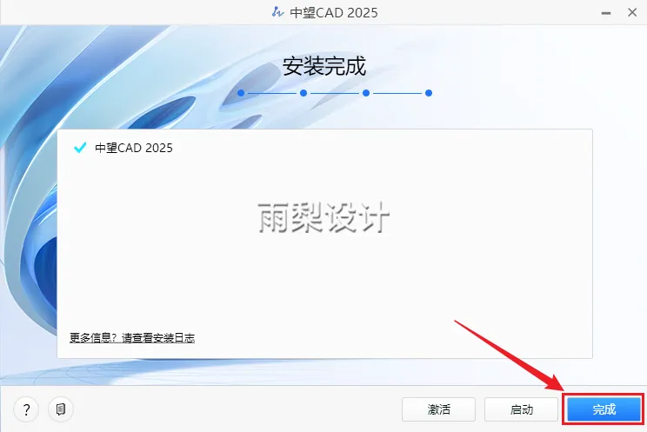Viewport: 647px width, 432px height.
Task: Click the 中望CAD 2025 title bar text
Action: (333, 13)
